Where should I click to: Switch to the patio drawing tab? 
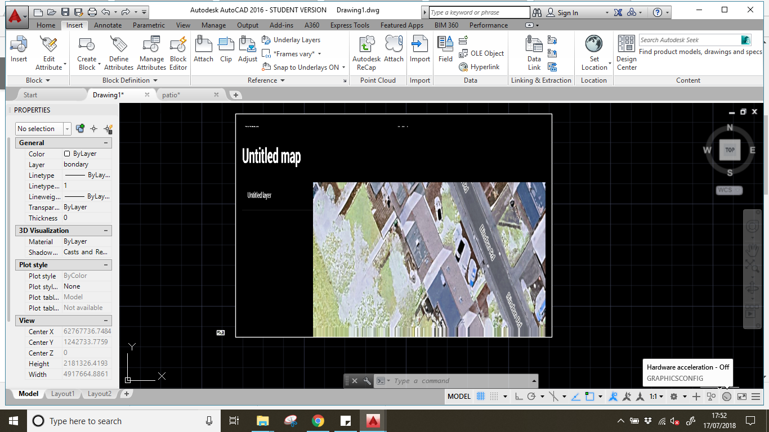(171, 95)
